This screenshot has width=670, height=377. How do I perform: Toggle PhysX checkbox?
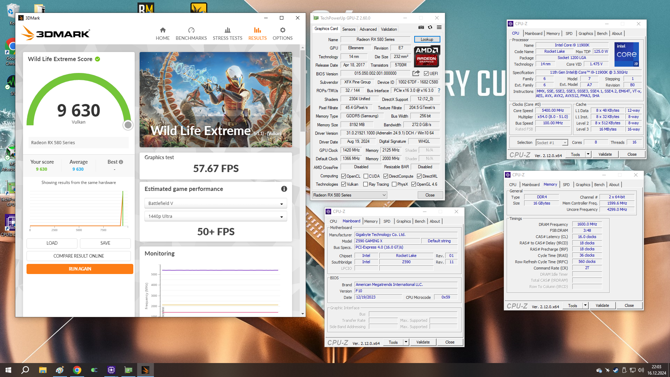tap(394, 184)
